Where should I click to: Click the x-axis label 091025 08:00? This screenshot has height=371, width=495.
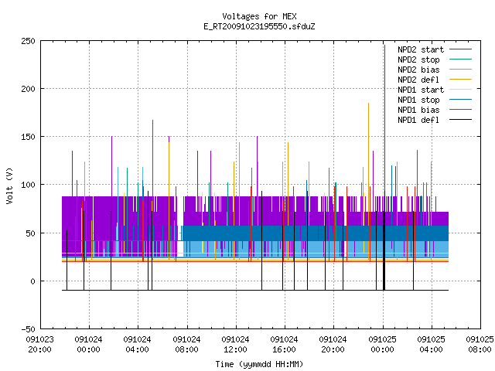480,345
